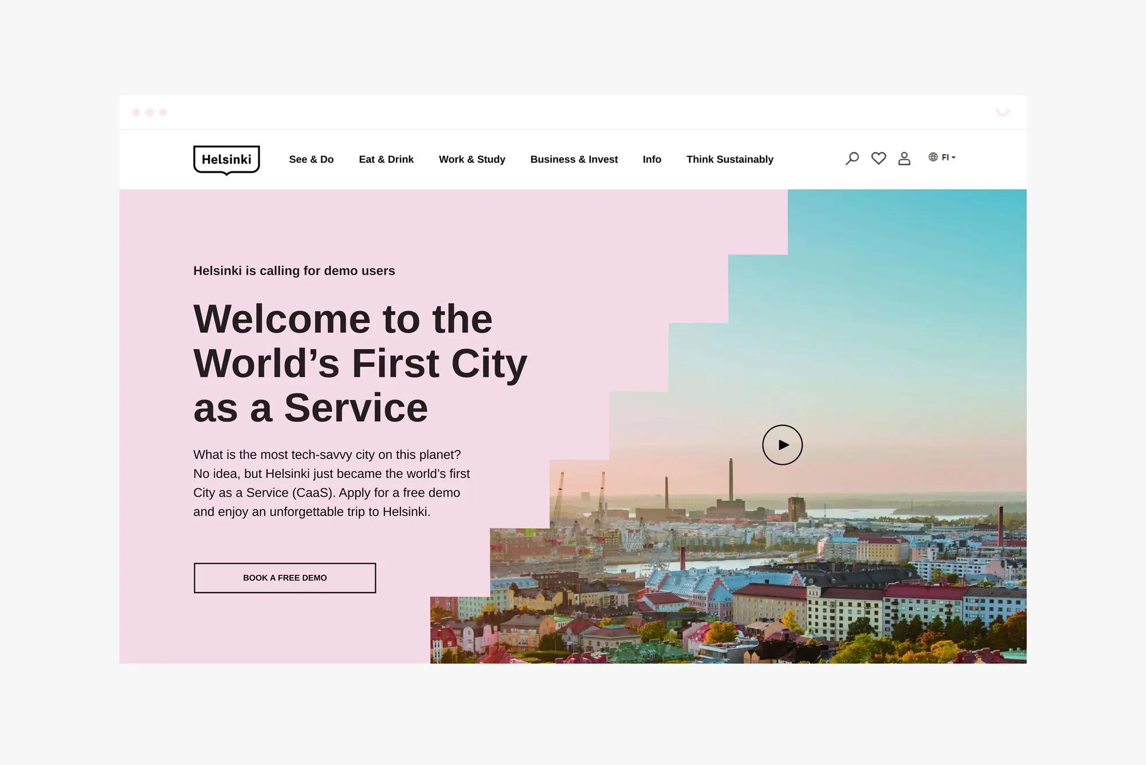Viewport: 1146px width, 765px height.
Task: Click the Helsinki logo
Action: [x=226, y=160]
